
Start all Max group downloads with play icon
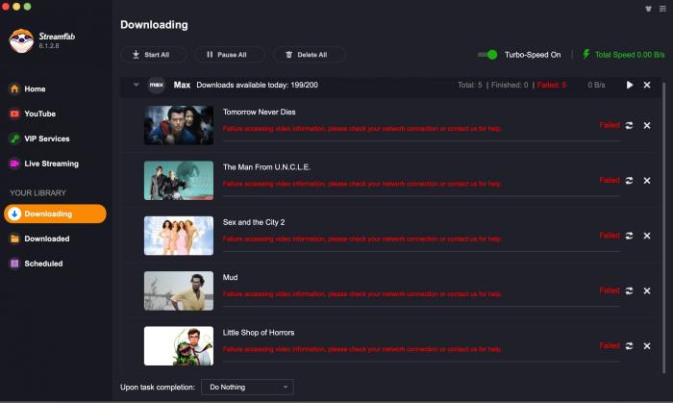630,85
